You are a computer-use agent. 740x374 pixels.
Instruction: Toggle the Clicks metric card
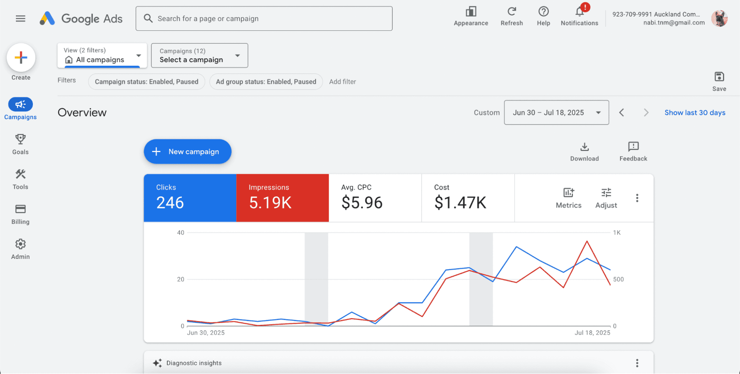190,198
